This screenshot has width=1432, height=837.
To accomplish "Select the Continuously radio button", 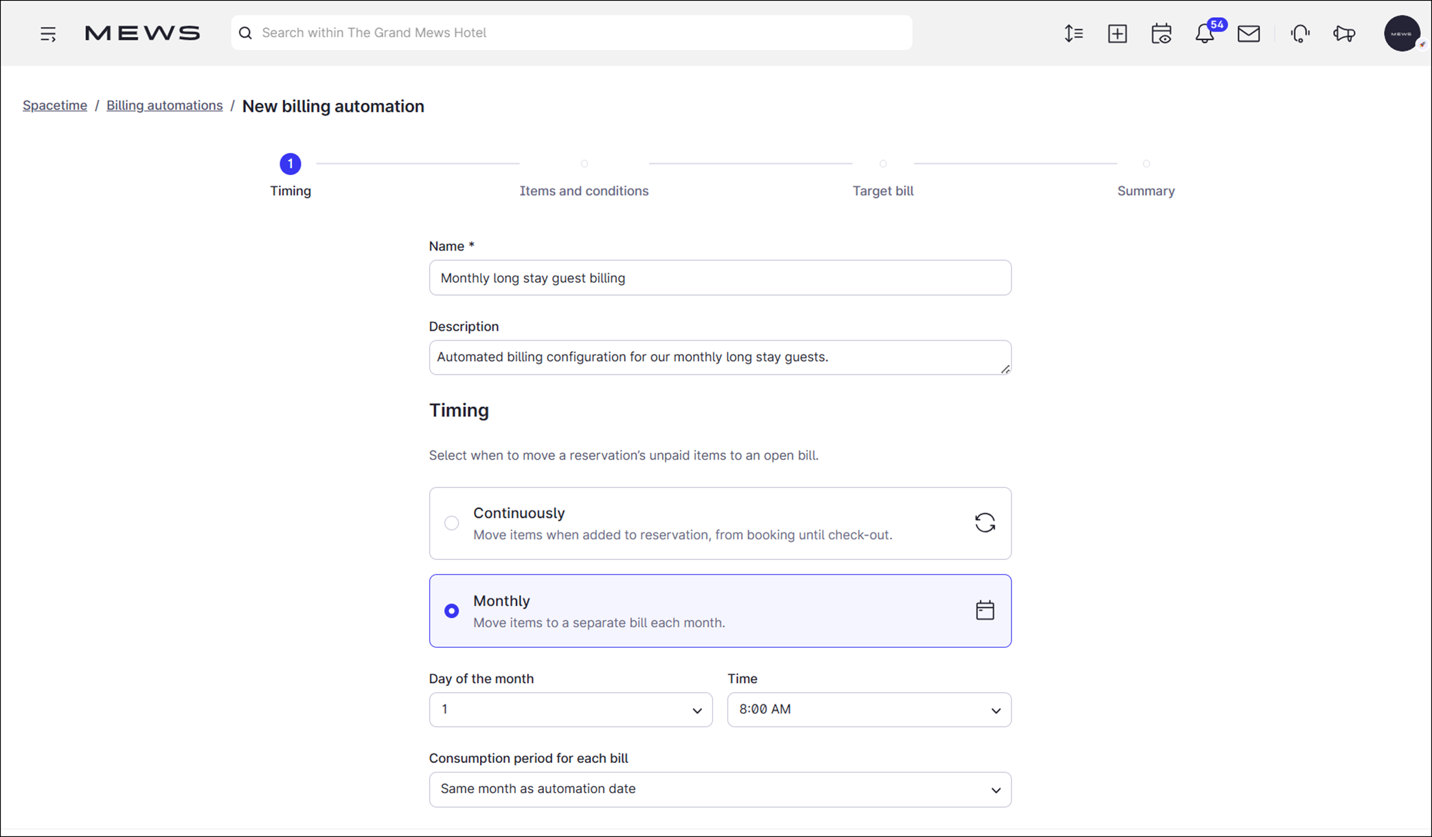I will pyautogui.click(x=451, y=523).
